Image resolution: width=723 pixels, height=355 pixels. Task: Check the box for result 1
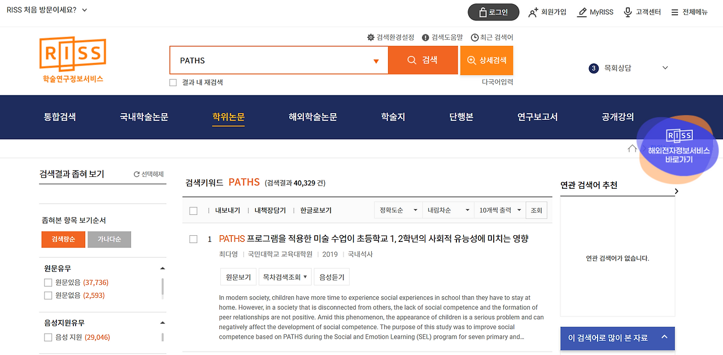pos(193,239)
